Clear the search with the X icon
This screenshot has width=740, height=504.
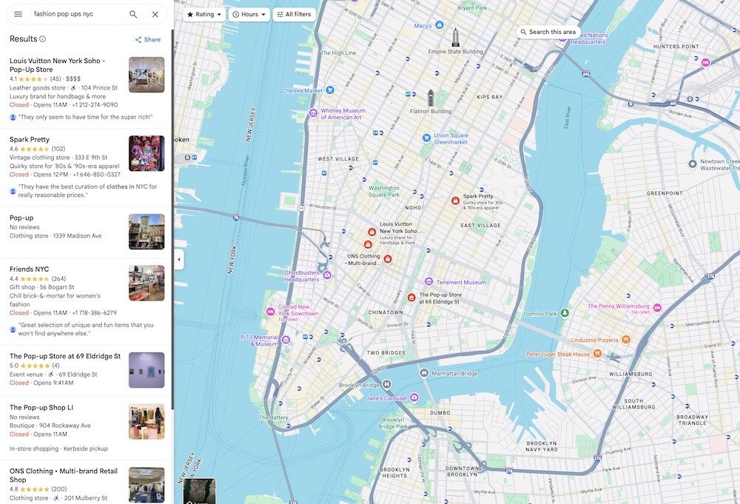(x=155, y=14)
